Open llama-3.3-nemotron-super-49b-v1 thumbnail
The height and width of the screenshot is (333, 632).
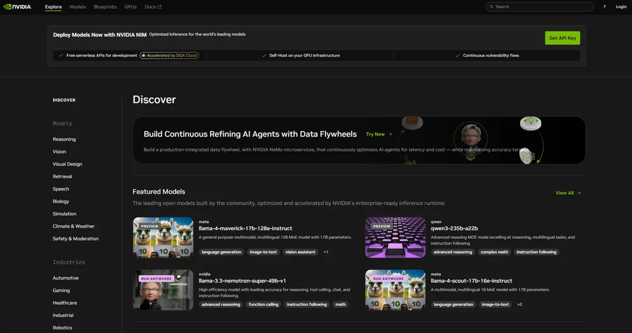pos(163,290)
